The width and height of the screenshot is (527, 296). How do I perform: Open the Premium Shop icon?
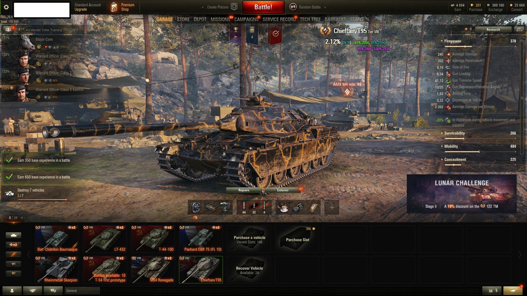click(x=114, y=7)
